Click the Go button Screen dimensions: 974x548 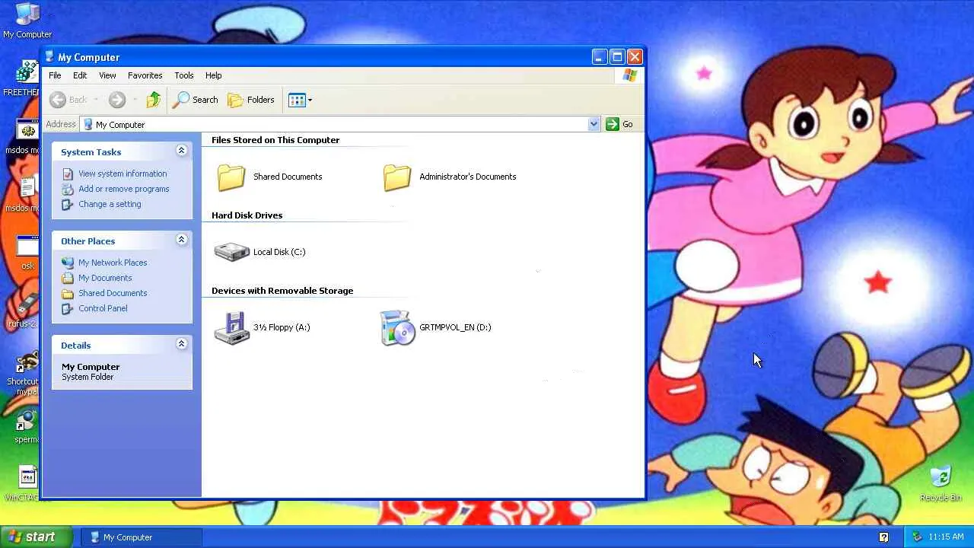click(x=619, y=124)
